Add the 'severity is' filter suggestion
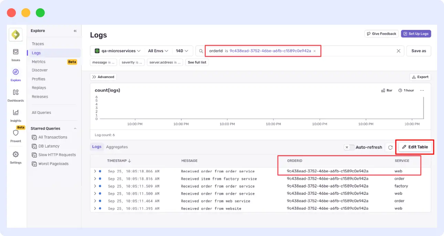This screenshot has height=236, width=444. click(x=132, y=62)
